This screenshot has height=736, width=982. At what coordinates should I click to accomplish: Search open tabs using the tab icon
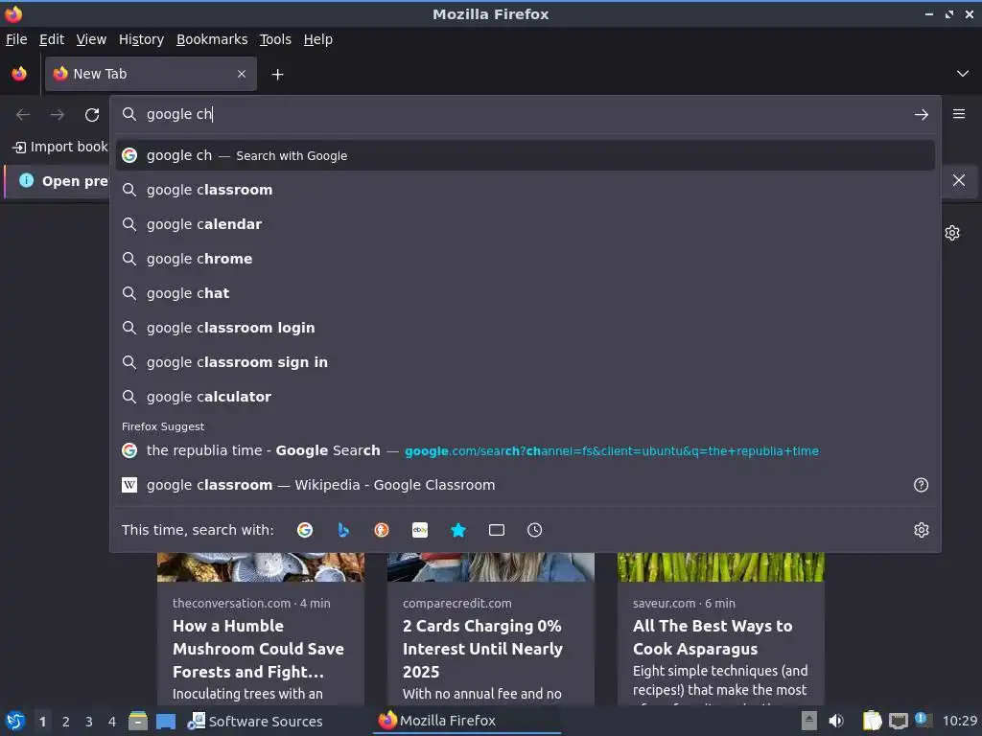tap(497, 530)
